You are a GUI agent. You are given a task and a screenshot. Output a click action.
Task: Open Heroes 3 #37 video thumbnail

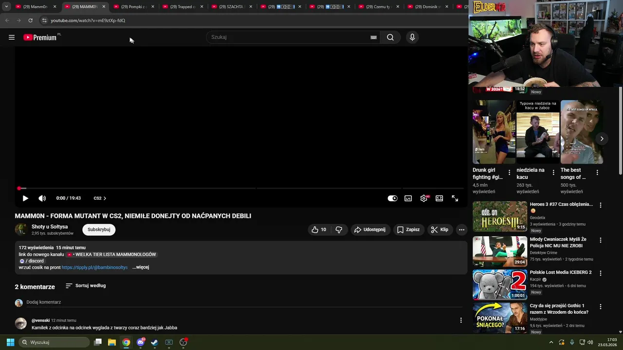[500, 216]
